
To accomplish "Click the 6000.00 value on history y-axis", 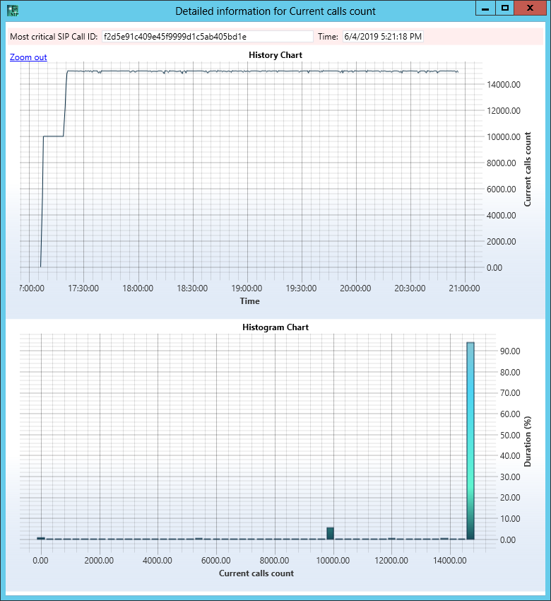I will tap(502, 189).
